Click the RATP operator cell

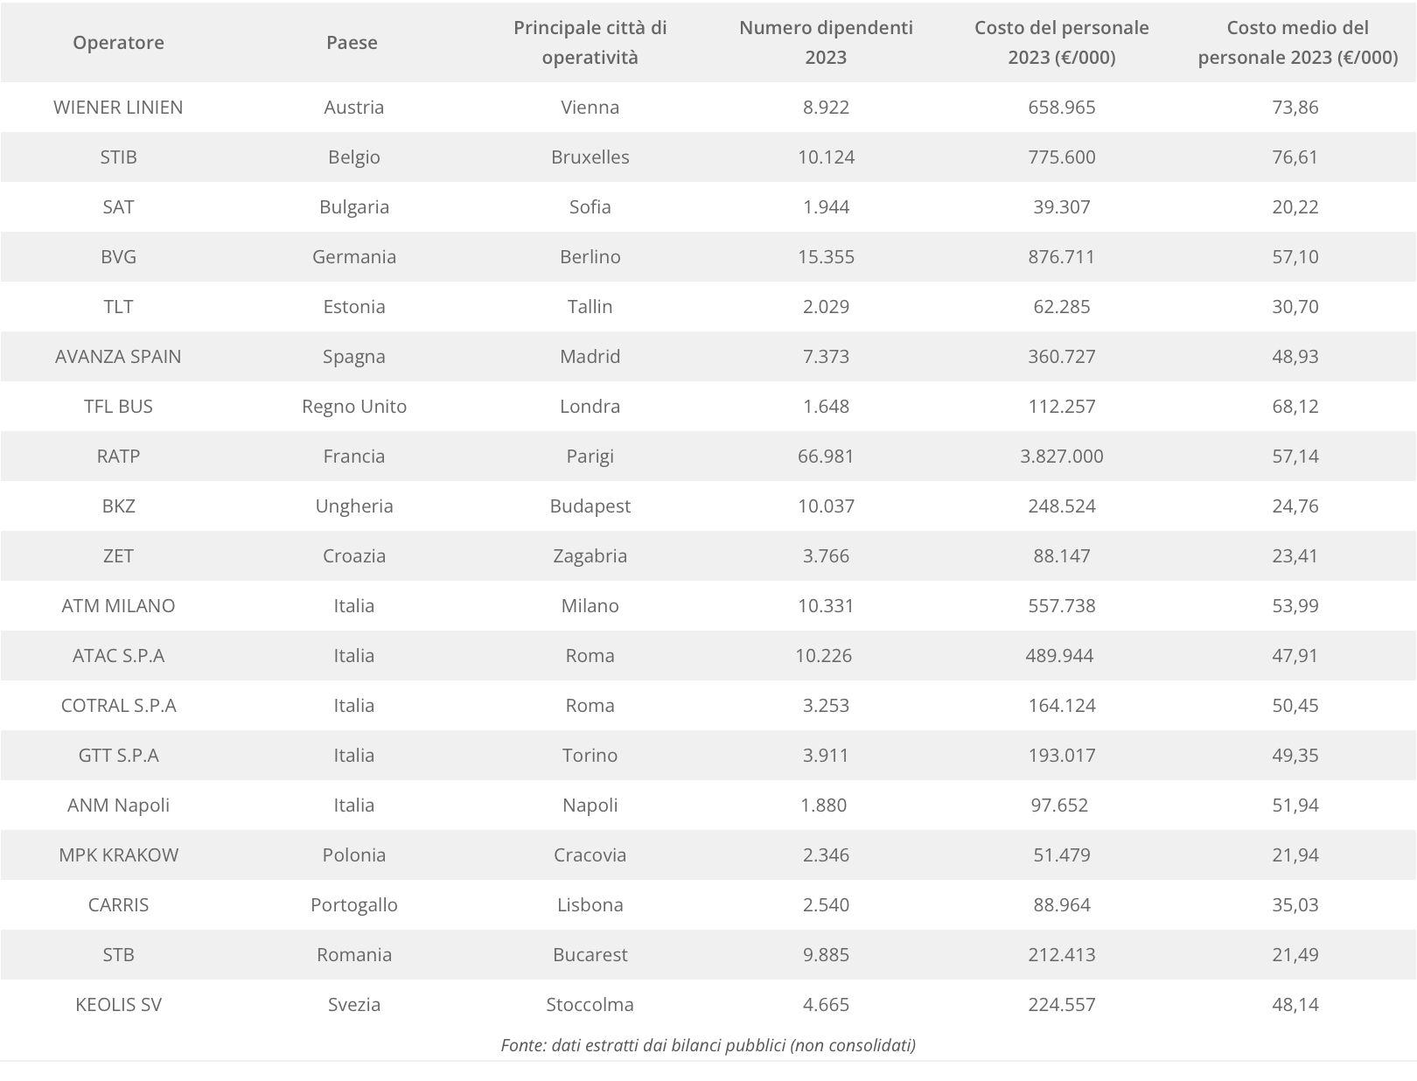(x=118, y=456)
